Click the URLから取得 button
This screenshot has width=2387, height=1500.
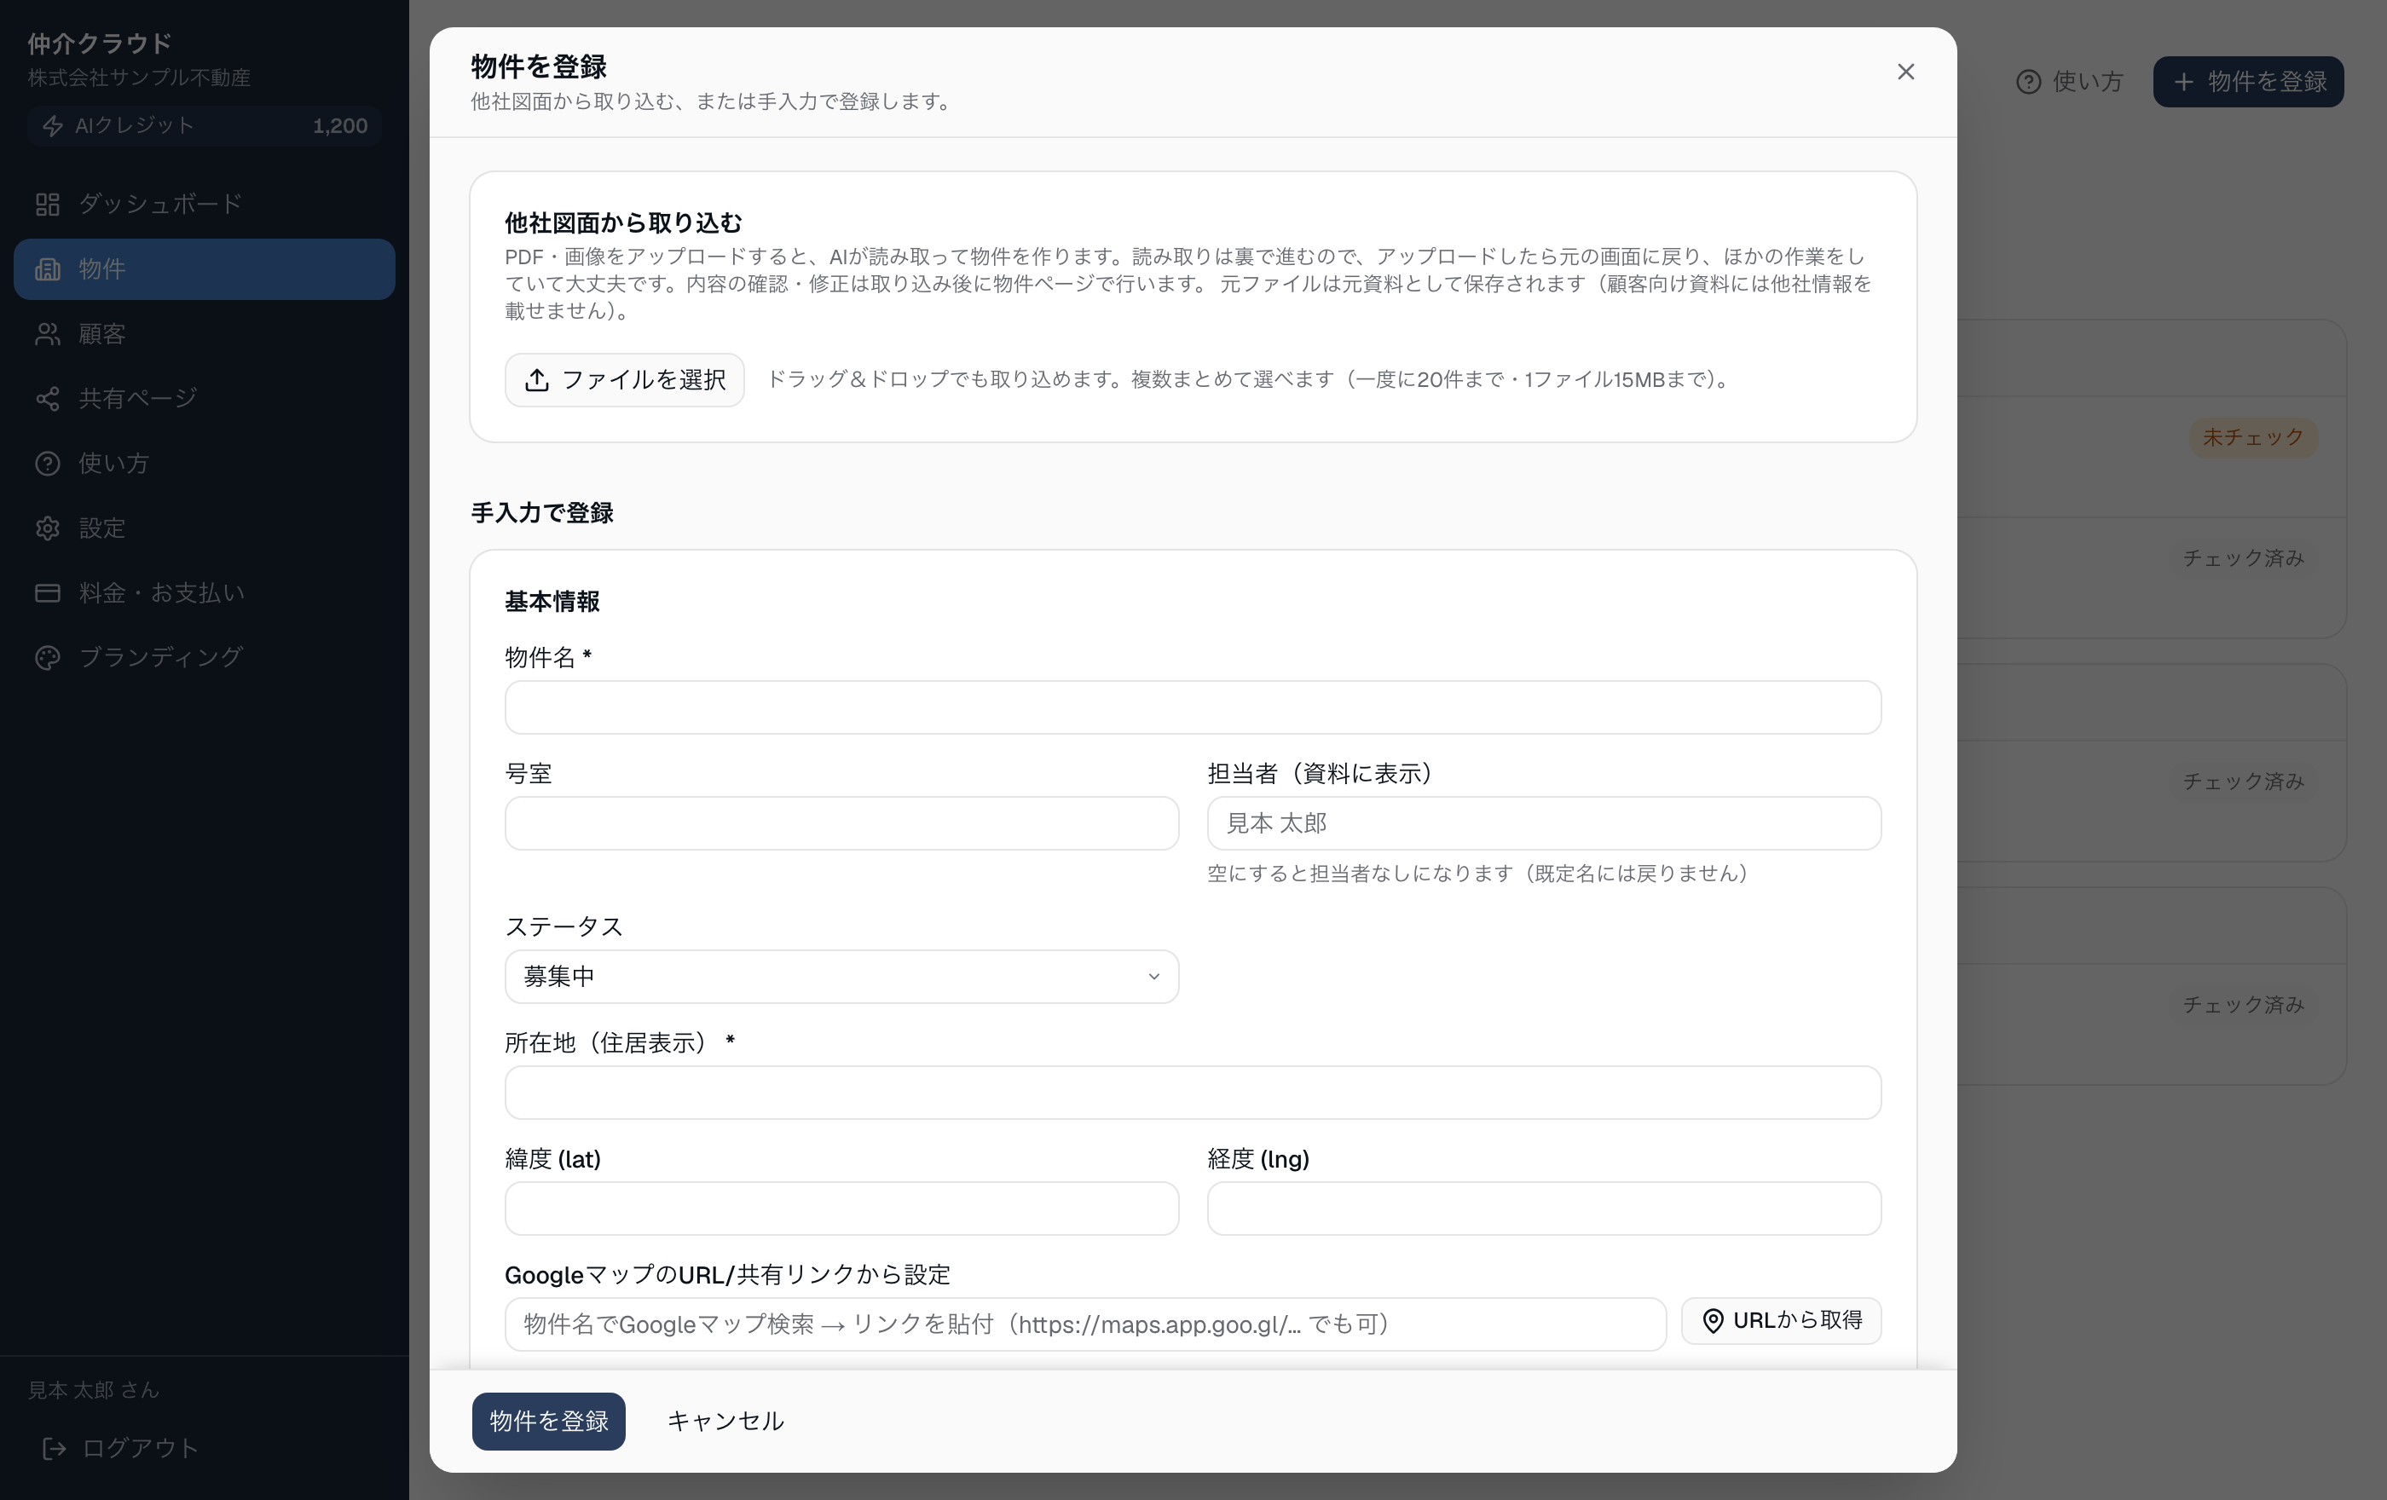click(1782, 1321)
